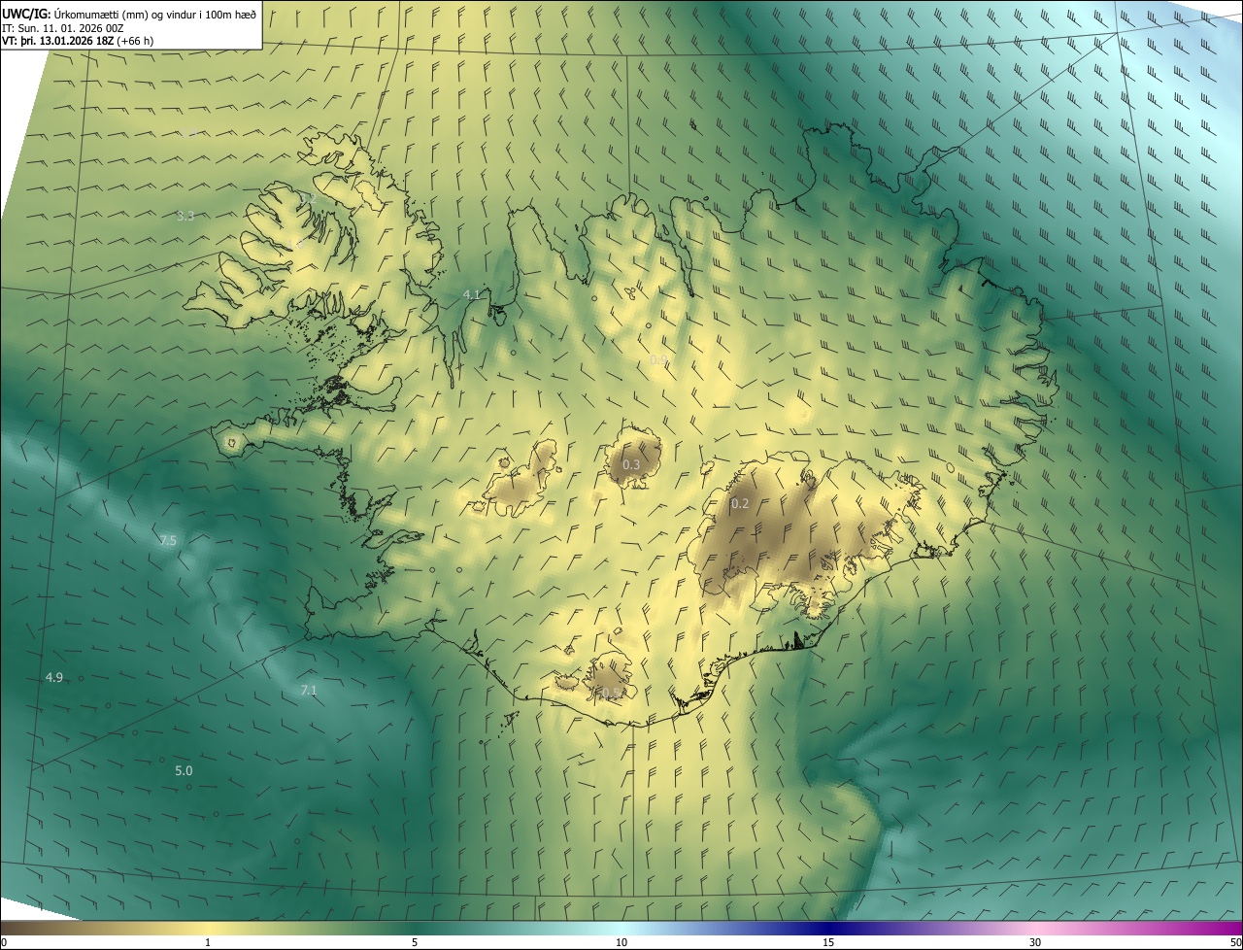Click the map value label 7.1

[309, 690]
